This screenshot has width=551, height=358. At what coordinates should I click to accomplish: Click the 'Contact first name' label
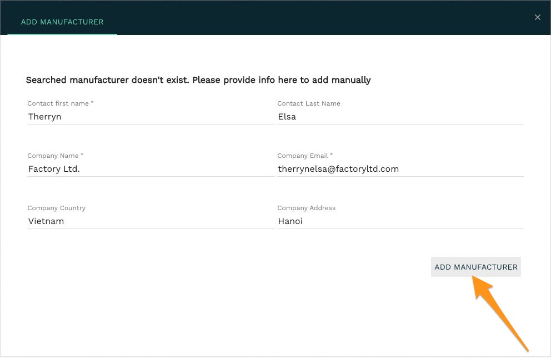(x=58, y=103)
